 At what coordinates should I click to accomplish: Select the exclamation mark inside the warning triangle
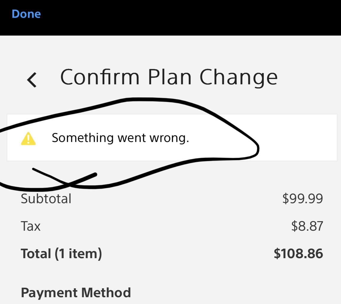click(x=28, y=139)
